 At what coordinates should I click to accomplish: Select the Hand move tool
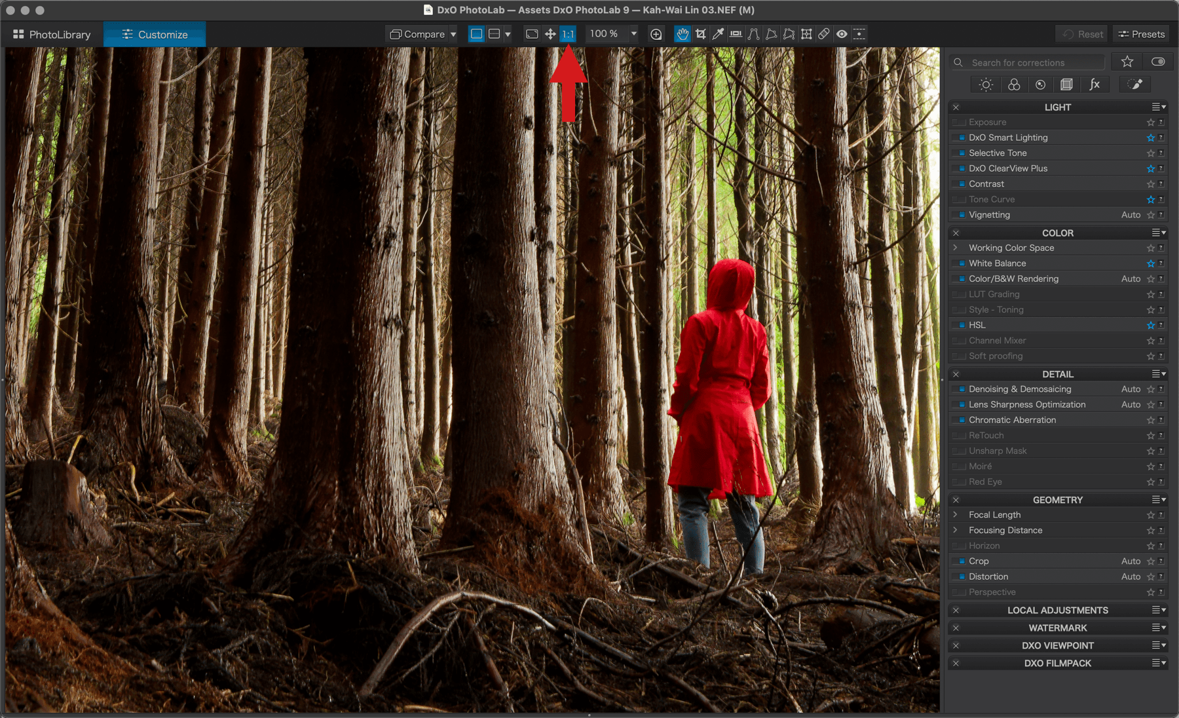tap(683, 34)
